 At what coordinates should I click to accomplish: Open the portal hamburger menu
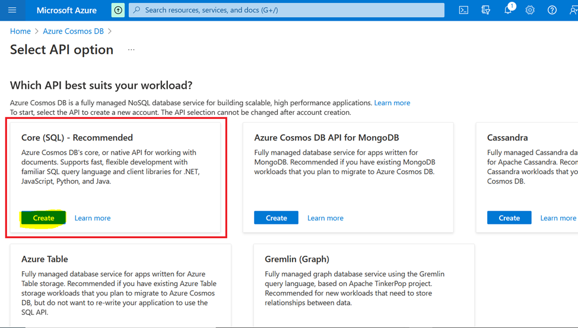[x=12, y=10]
